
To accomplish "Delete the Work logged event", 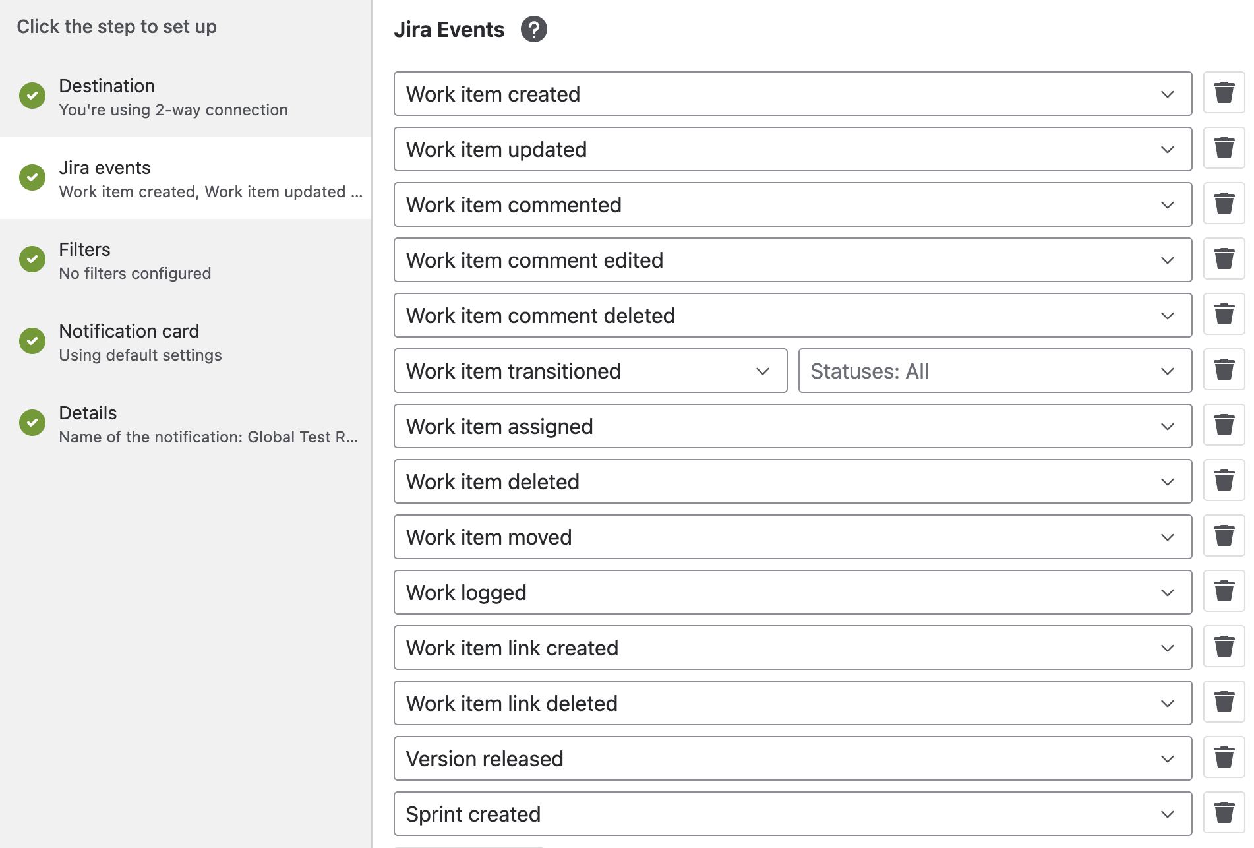I will [1224, 592].
